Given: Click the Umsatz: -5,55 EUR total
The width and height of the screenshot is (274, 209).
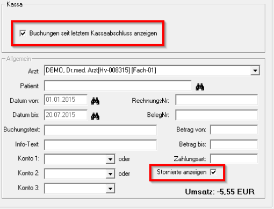Looking at the screenshot, I should [x=220, y=192].
